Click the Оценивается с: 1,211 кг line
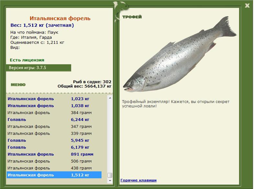 point(37,43)
